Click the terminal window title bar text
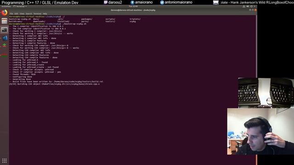This screenshot has height=165, width=294. (x=133, y=10)
